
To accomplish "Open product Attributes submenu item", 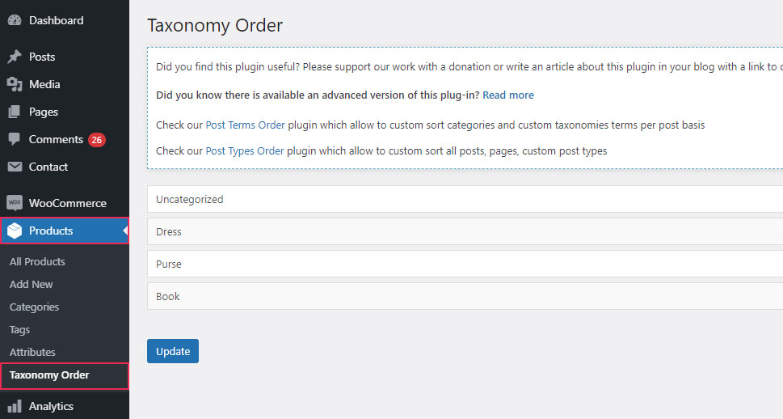I will pyautogui.click(x=32, y=352).
